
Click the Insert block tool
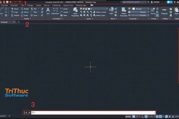point(111,11)
